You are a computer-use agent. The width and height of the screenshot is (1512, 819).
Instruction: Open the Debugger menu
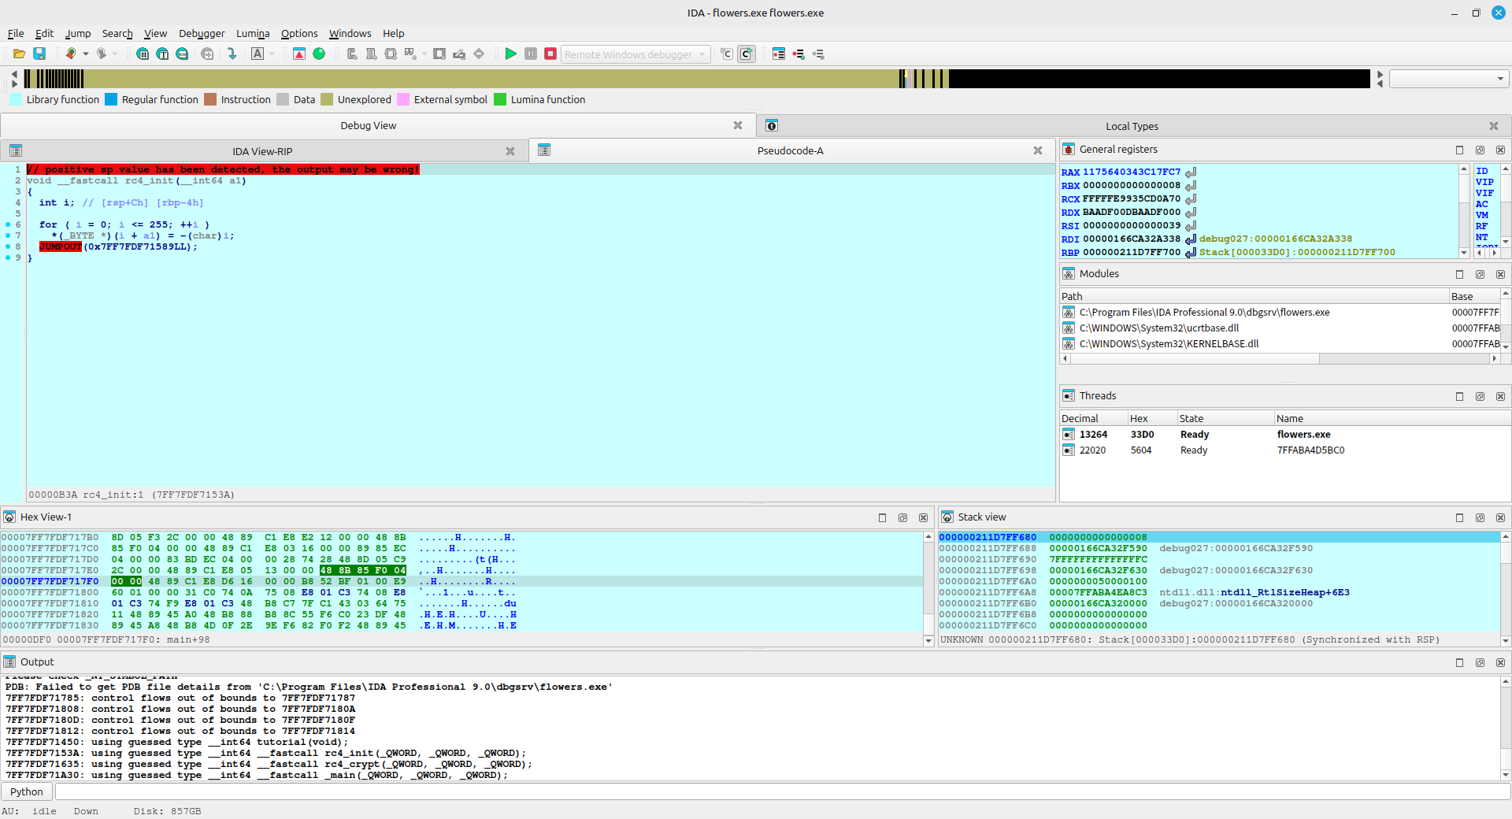coord(202,33)
